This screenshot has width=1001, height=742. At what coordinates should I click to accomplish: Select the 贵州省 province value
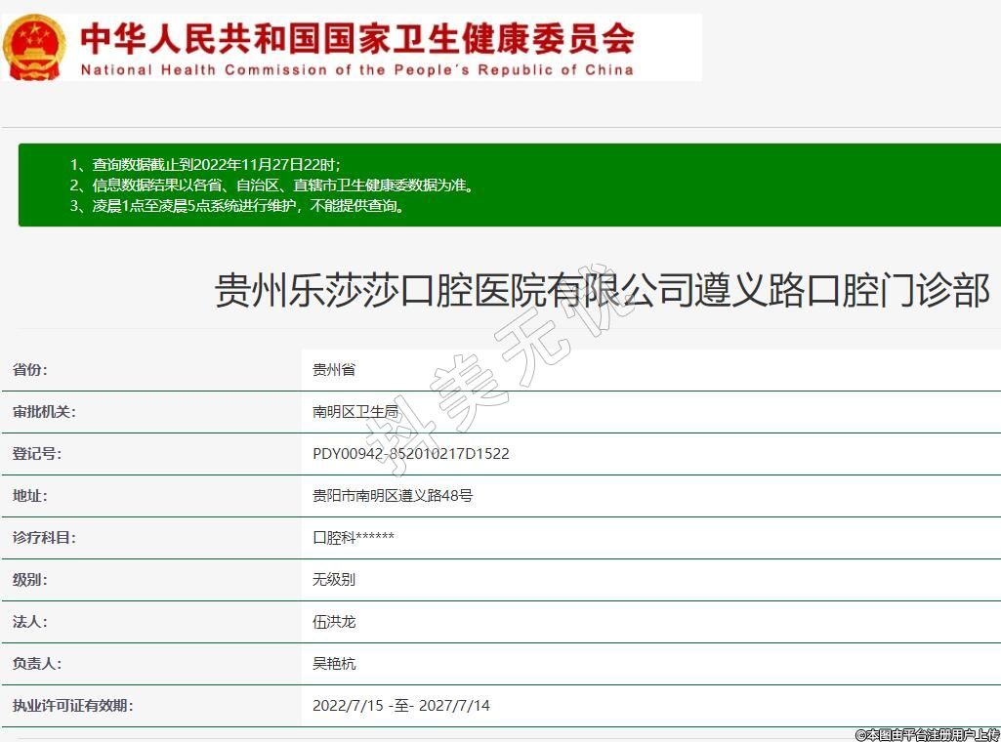click(x=334, y=370)
